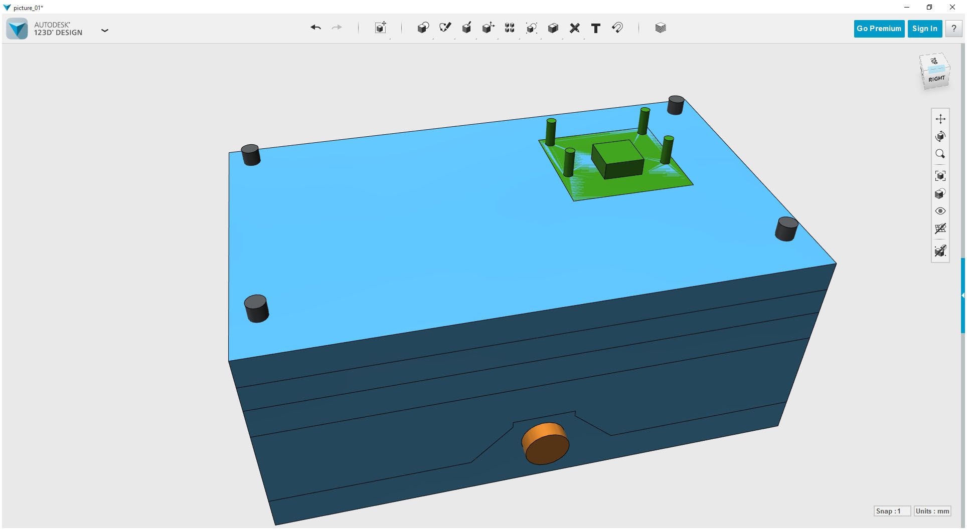Open the Text tool
Screen dimensions: 967x530
pos(595,28)
